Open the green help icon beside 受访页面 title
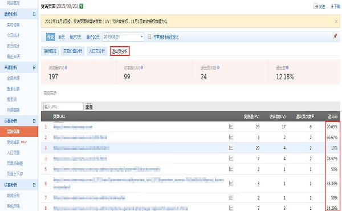 [x=81, y=6]
